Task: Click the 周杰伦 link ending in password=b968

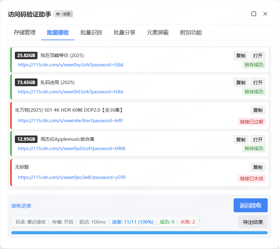Action: point(72,149)
